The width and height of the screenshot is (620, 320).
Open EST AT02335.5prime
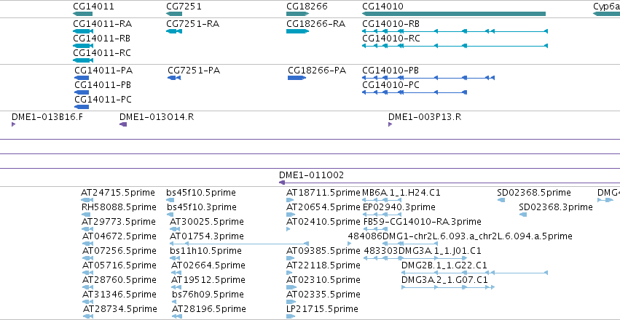[323, 295]
